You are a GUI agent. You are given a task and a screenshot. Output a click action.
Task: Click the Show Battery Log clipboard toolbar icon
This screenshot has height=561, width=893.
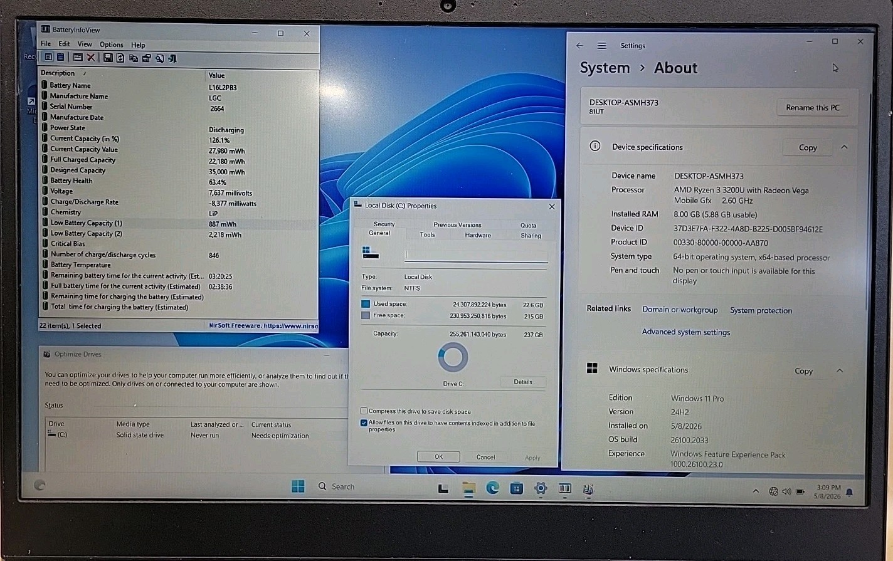pyautogui.click(x=60, y=58)
